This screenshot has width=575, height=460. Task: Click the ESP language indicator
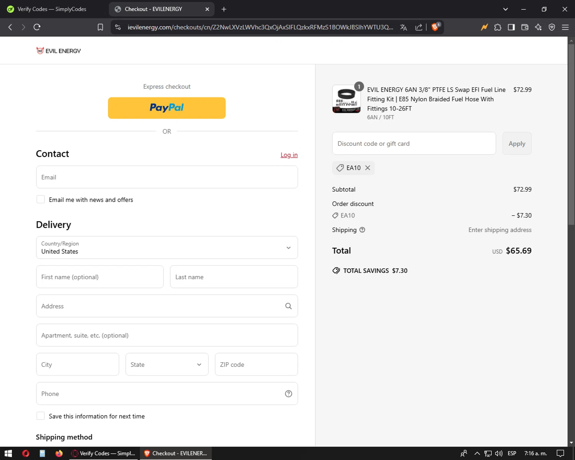(512, 453)
